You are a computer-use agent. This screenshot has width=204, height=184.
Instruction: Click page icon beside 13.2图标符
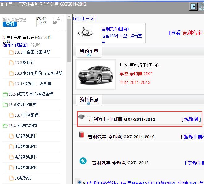point(11,63)
